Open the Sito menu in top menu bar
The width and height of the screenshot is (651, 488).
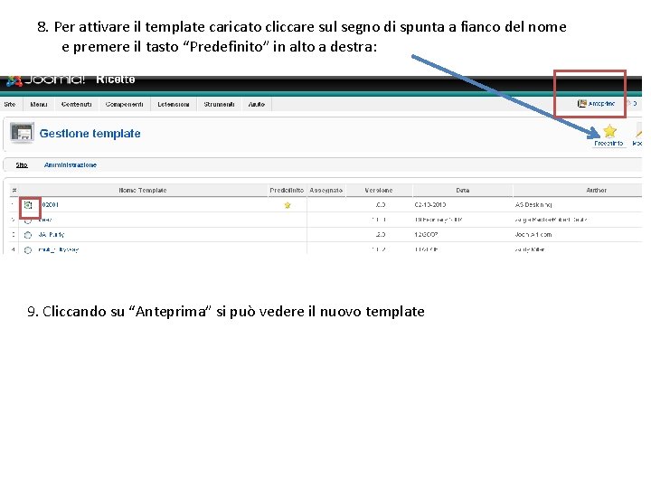(x=10, y=104)
